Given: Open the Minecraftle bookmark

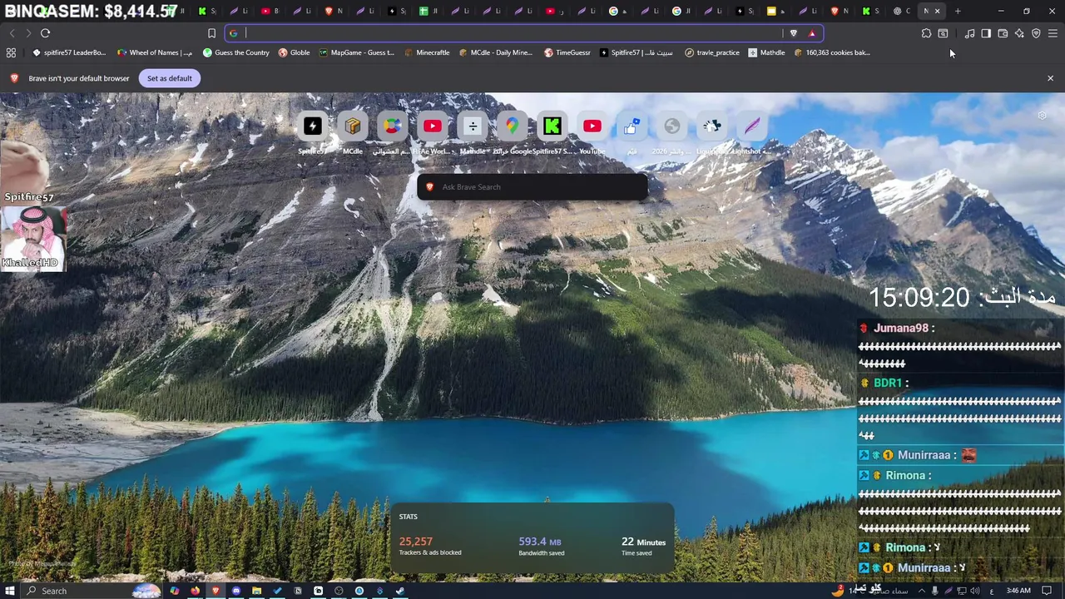Looking at the screenshot, I should coord(427,52).
